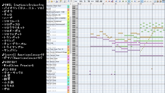
Task: Mute the Marimba Close track speaker icon
Action: pos(68,65)
